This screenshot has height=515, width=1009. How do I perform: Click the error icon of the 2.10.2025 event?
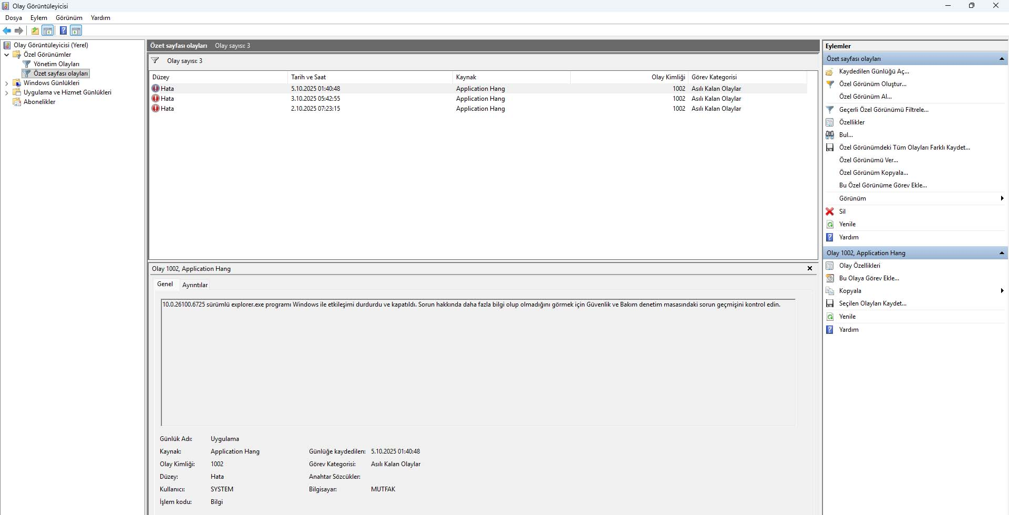click(156, 109)
